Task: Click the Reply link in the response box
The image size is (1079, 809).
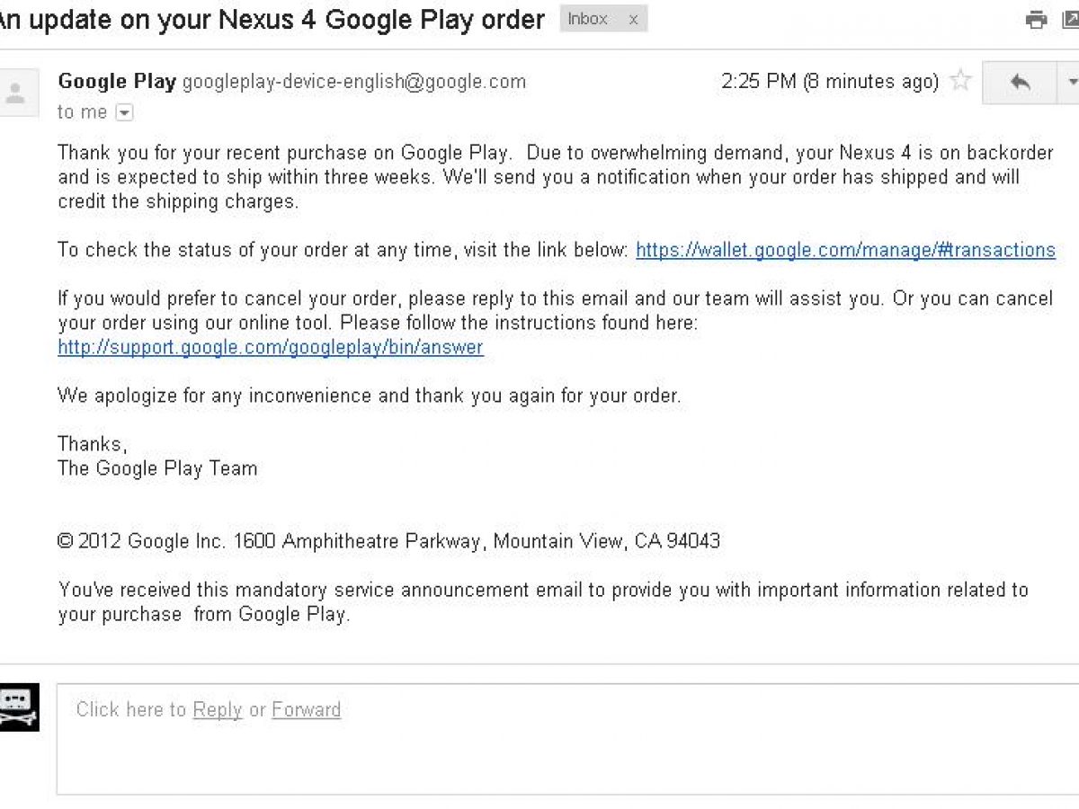Action: pyautogui.click(x=218, y=709)
